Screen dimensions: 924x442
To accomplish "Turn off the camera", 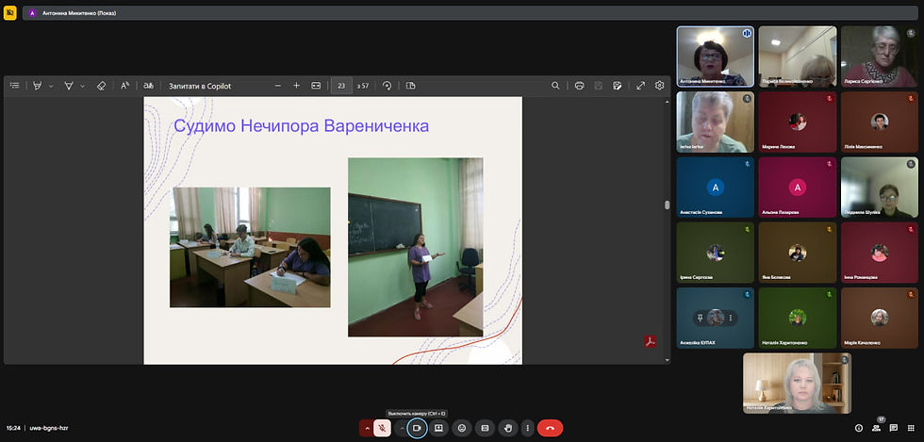I will coord(417,428).
